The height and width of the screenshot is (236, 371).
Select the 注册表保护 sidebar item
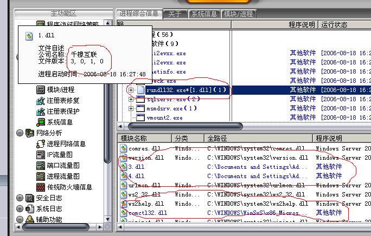63,112
